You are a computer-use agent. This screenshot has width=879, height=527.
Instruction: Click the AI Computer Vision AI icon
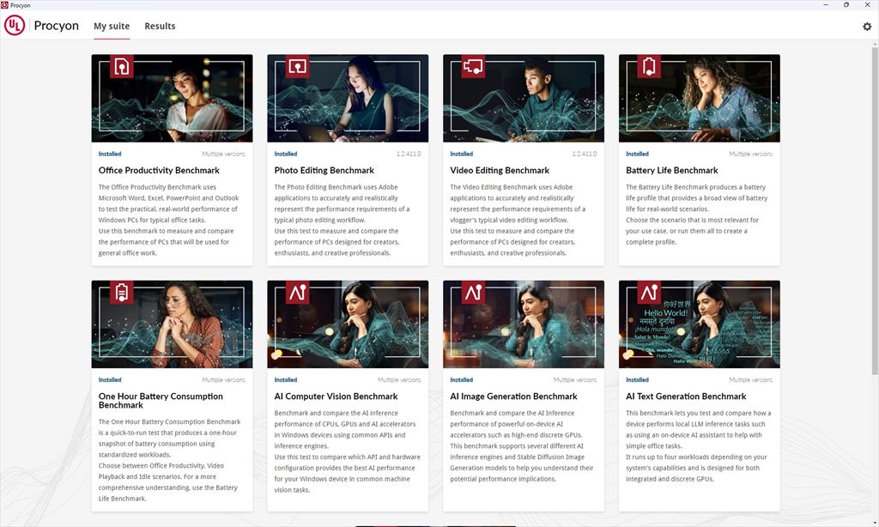(x=297, y=292)
